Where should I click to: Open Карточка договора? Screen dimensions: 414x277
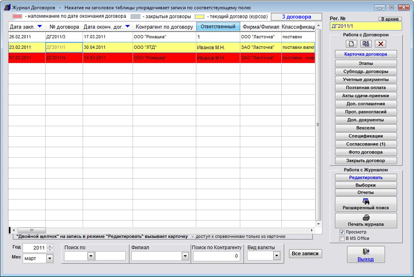tap(366, 54)
